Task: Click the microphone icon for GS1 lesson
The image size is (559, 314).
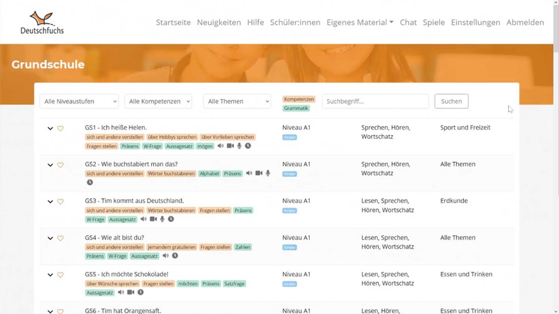Action: coord(239,146)
